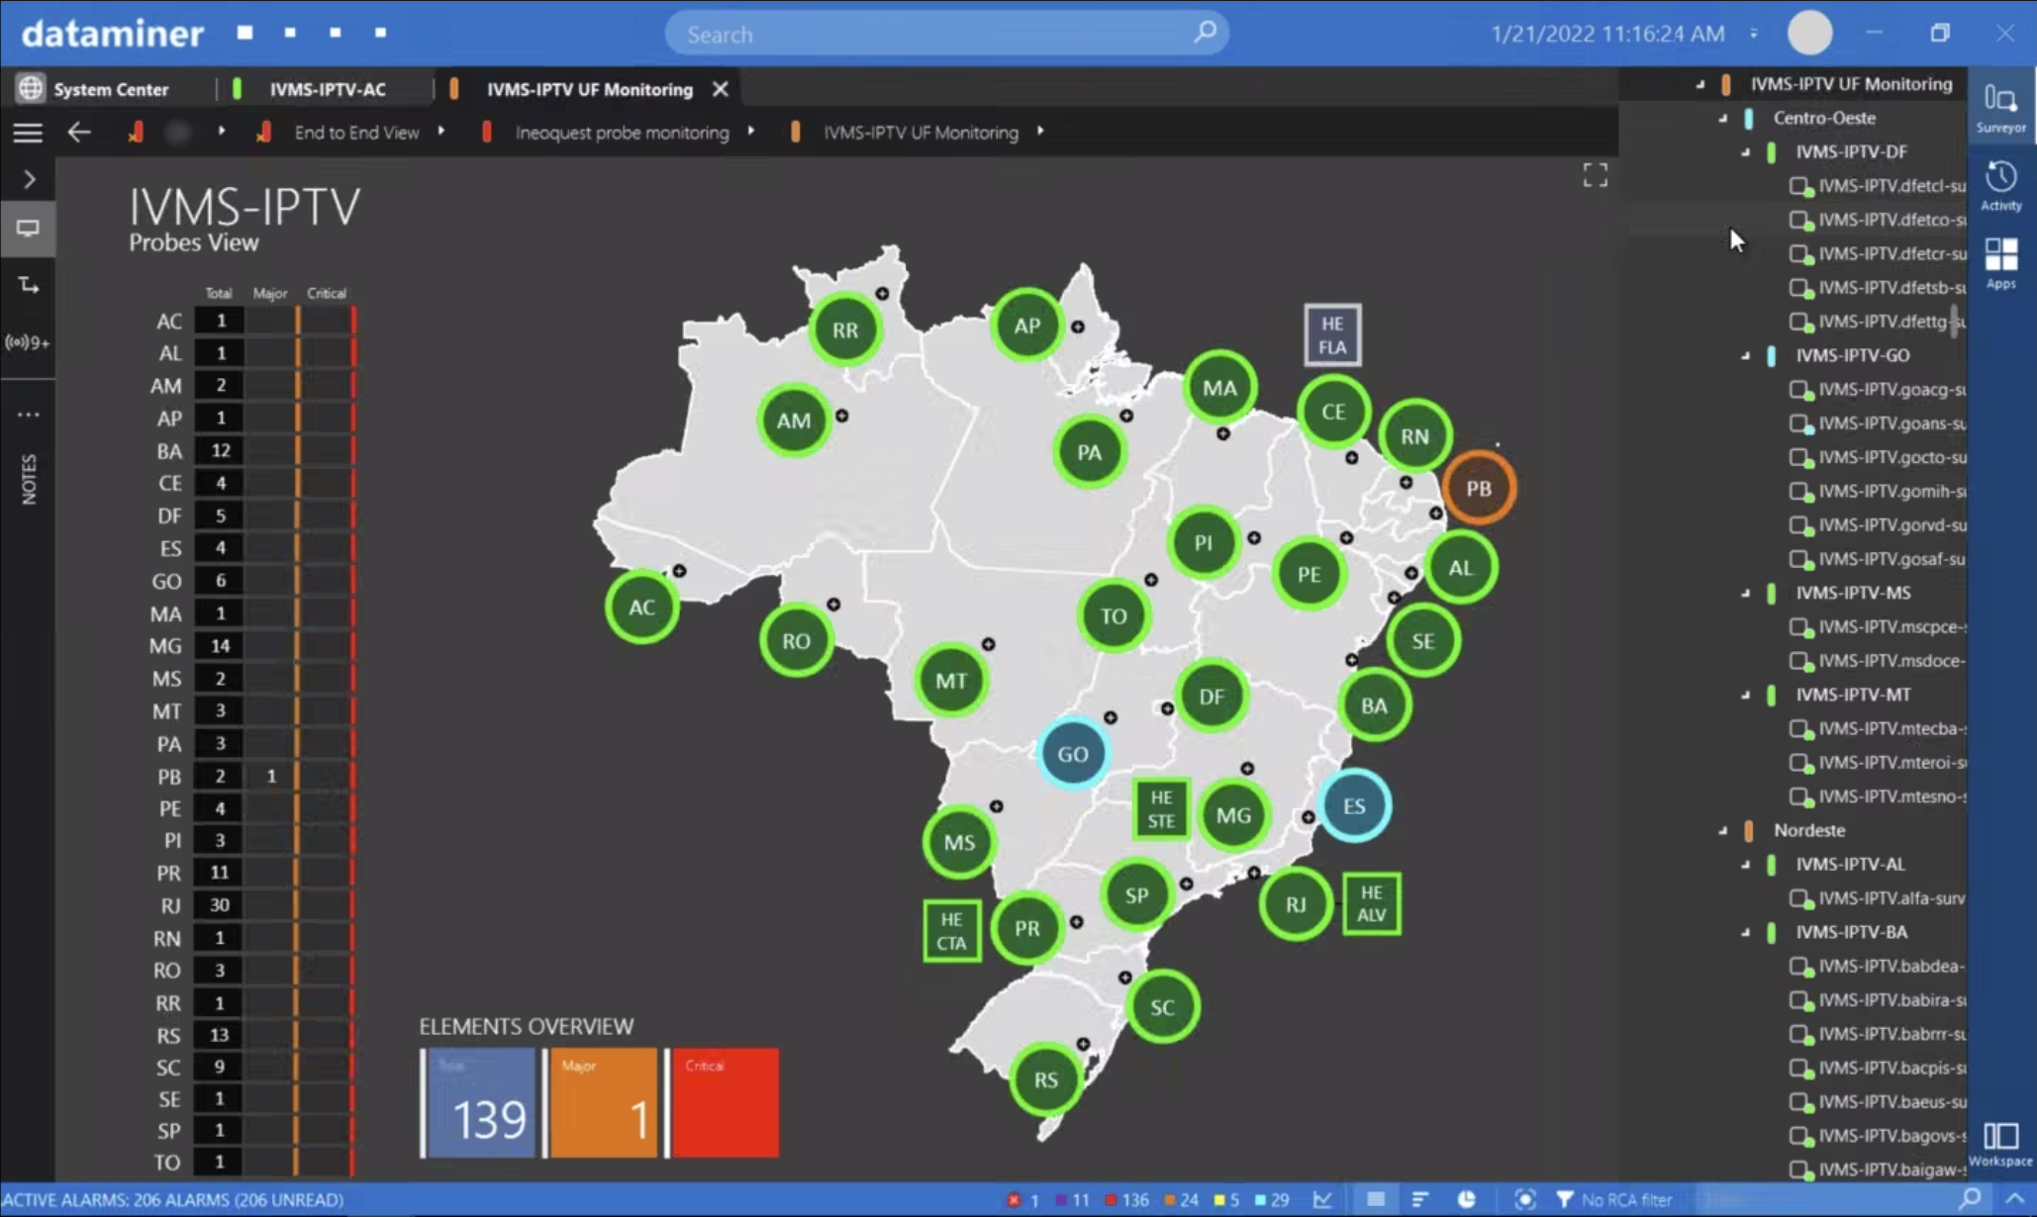
Task: Click the red Critical tile
Action: pos(726,1102)
